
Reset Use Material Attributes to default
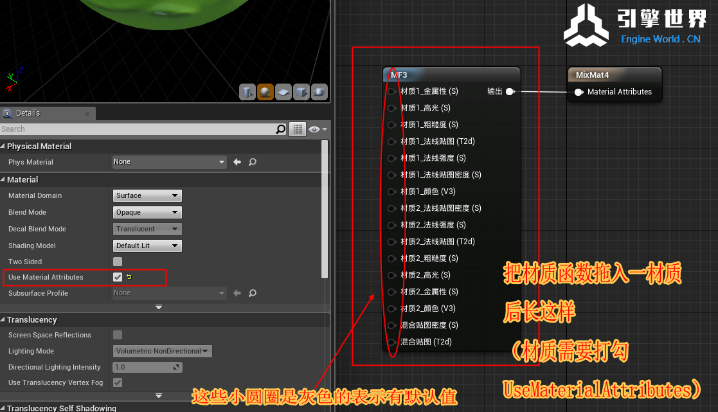pos(129,277)
